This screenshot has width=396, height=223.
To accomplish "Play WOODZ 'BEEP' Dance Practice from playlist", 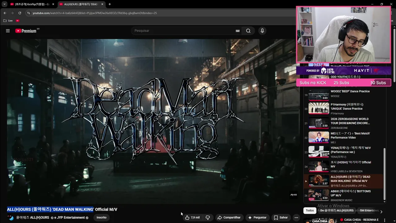I will tap(343, 94).
